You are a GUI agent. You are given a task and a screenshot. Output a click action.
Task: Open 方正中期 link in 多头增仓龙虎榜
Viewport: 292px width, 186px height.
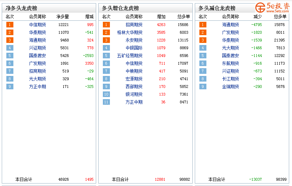tap(134, 102)
